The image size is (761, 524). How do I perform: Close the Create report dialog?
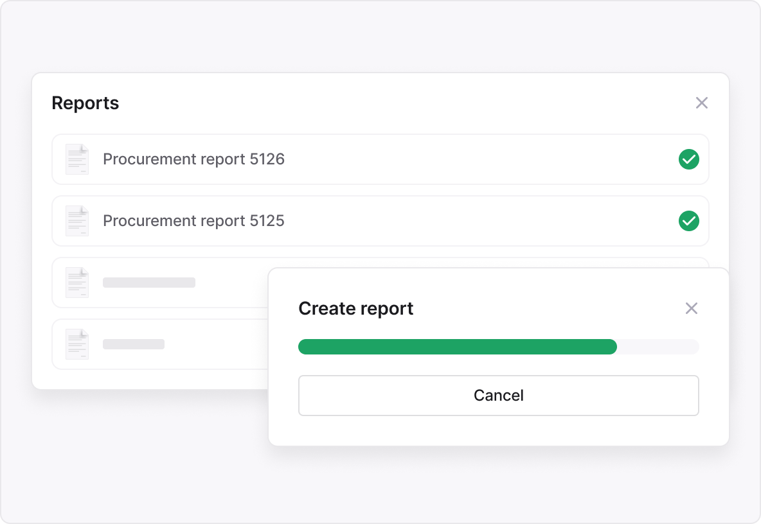[x=691, y=308]
